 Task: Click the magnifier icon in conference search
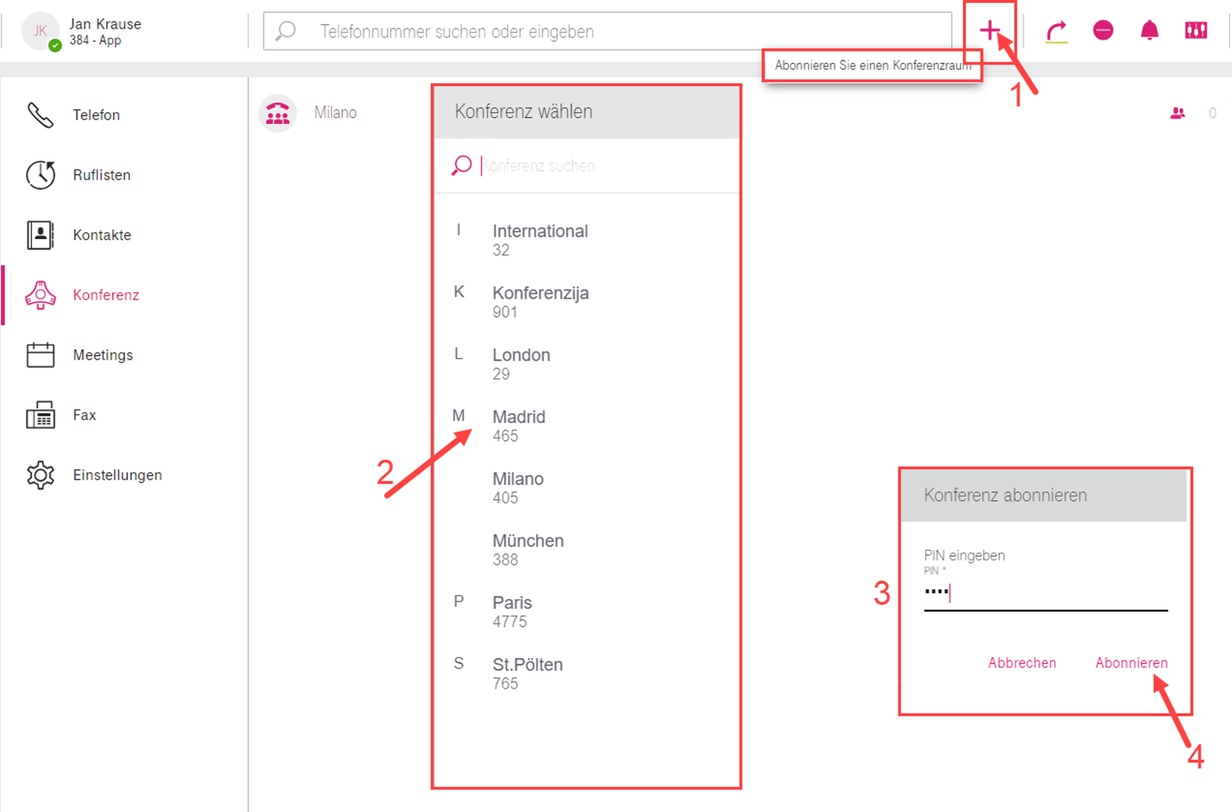tap(461, 165)
